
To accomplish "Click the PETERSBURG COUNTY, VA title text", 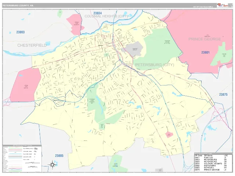I will [x=18, y=5].
